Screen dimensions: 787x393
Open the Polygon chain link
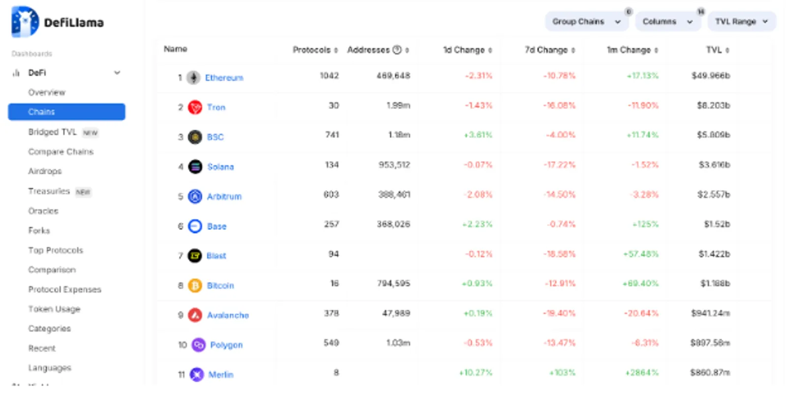(226, 345)
